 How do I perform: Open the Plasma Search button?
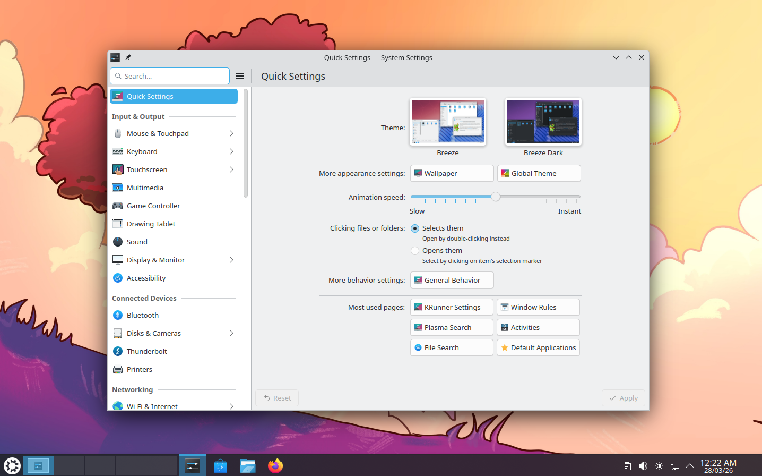click(452, 327)
